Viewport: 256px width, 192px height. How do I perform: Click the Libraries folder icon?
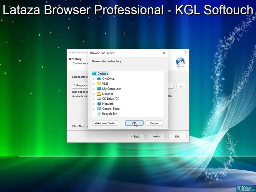(99, 94)
